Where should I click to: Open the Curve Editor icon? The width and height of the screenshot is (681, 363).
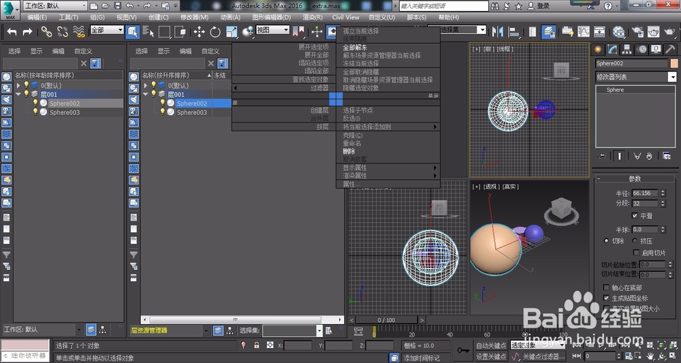pyautogui.click(x=584, y=32)
